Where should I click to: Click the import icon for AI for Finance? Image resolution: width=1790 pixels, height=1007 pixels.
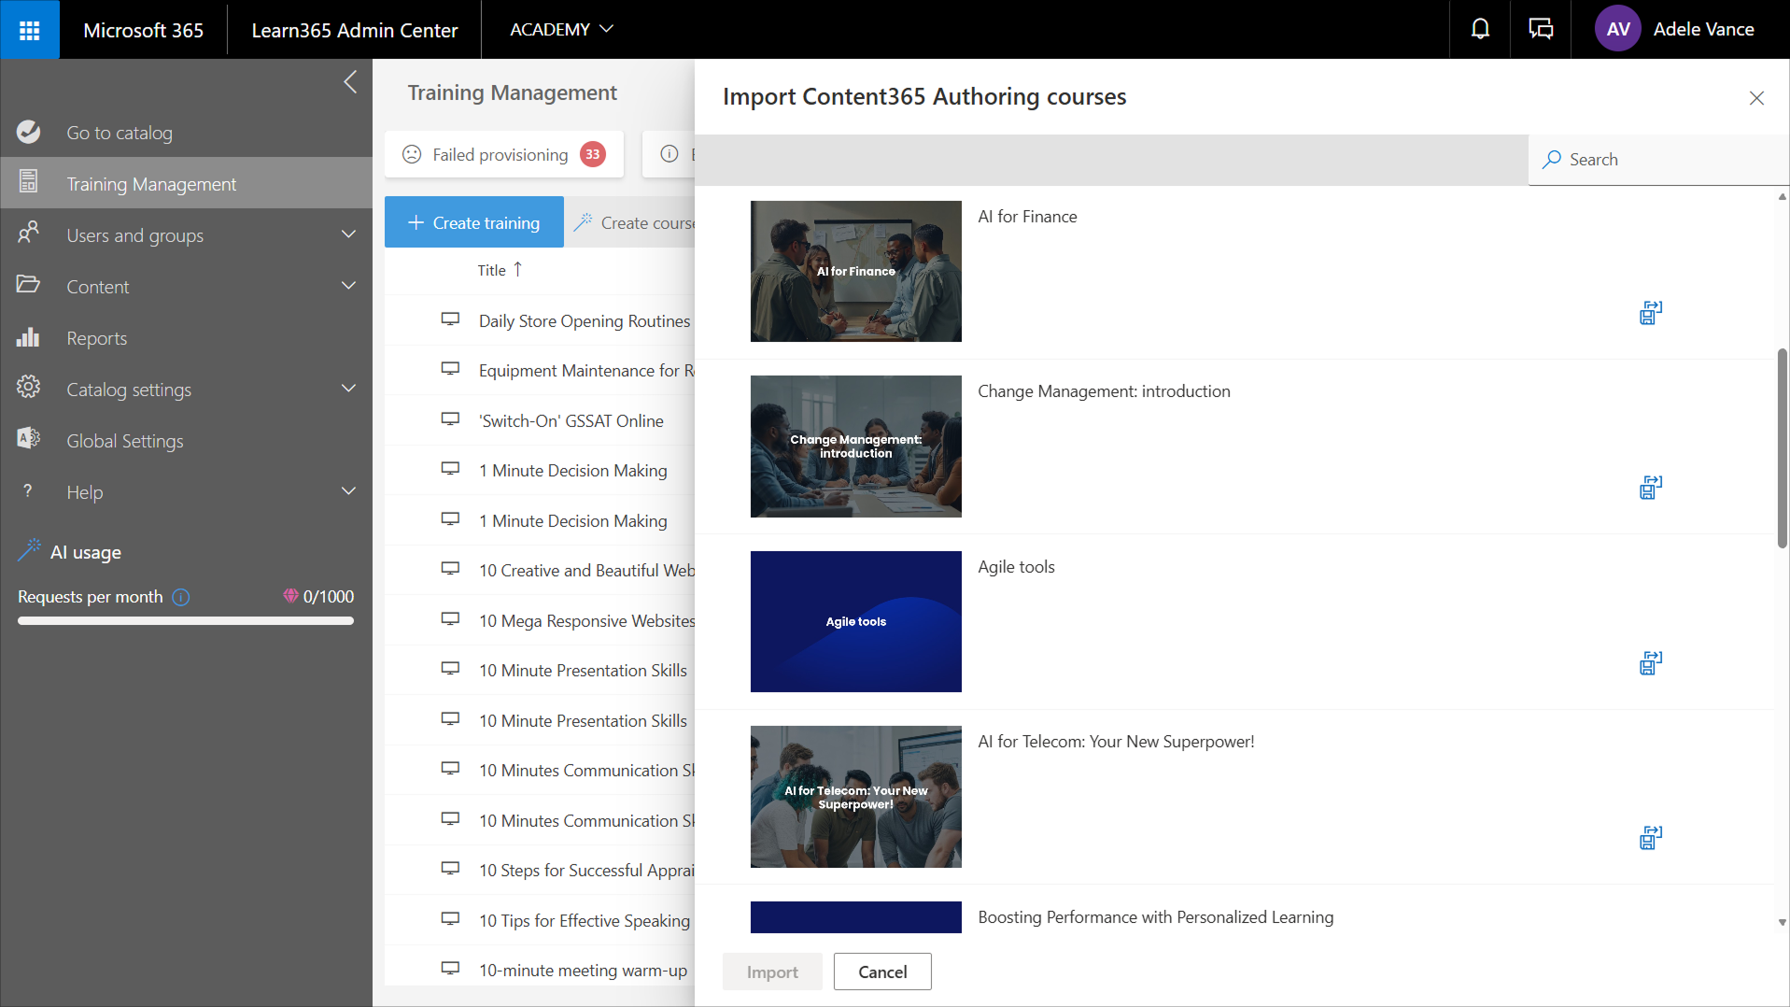tap(1650, 313)
